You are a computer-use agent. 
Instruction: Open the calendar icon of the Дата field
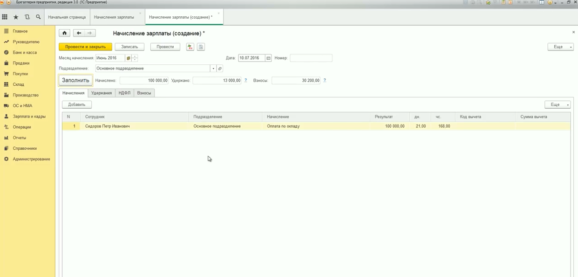(268, 58)
